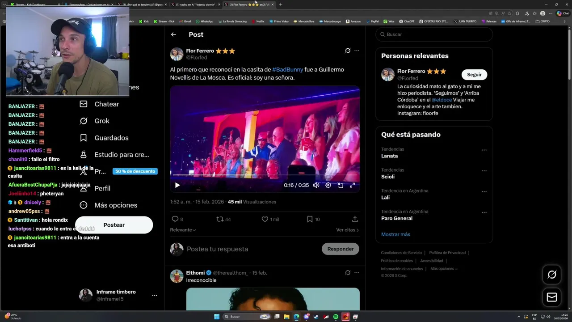Go back using the Post back arrow
Screen dimensions: 572x322
(x=173, y=34)
